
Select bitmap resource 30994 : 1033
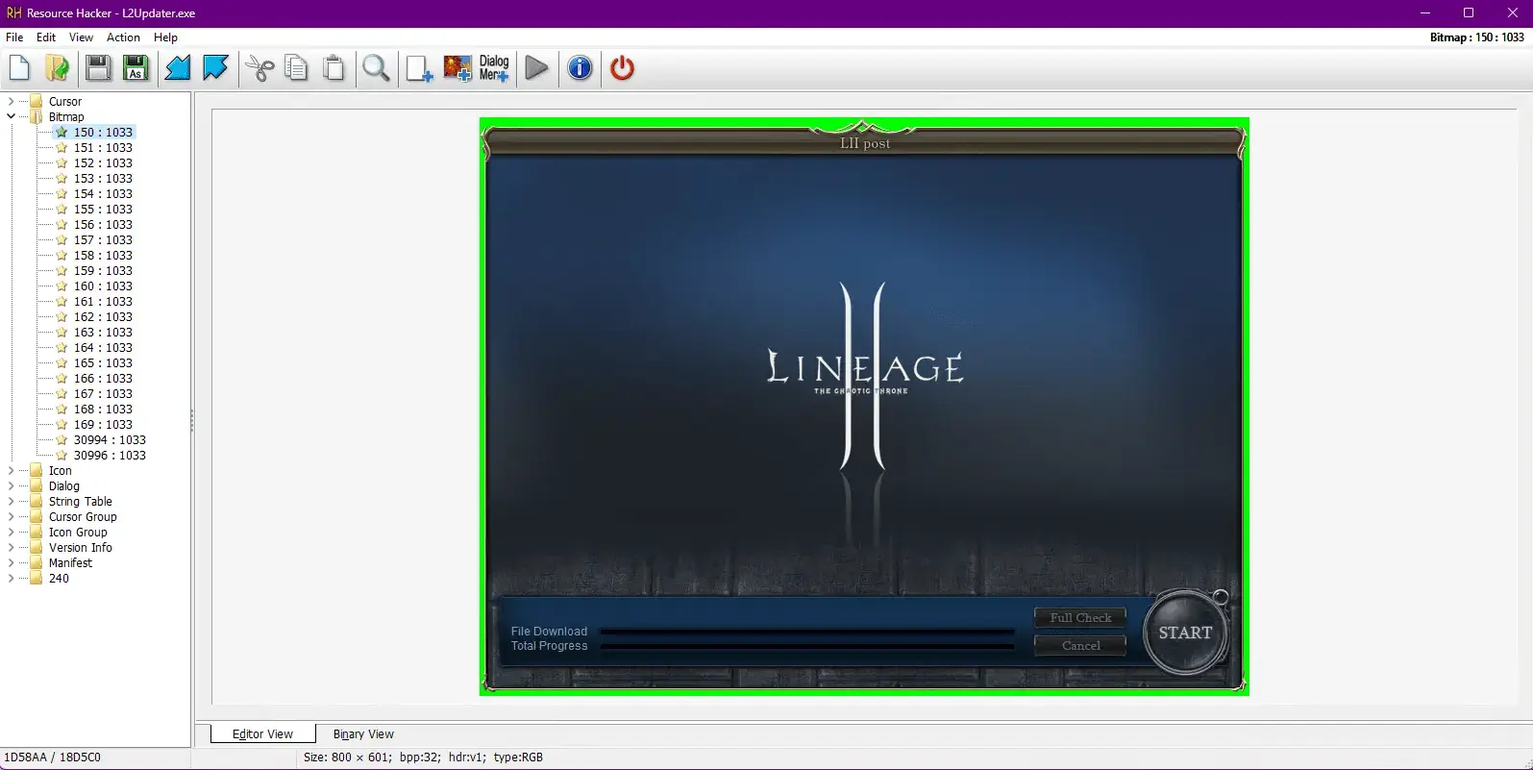(x=110, y=439)
